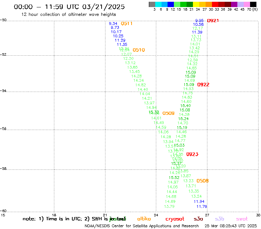This screenshot has width=261, height=229.
Task: Select the s3b satellite legend label
Action: point(219,219)
